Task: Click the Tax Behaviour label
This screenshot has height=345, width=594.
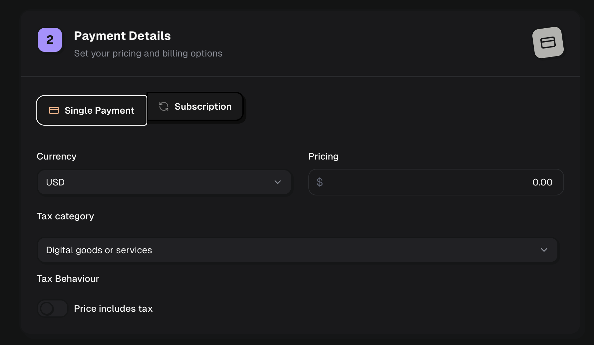Action: (x=68, y=279)
